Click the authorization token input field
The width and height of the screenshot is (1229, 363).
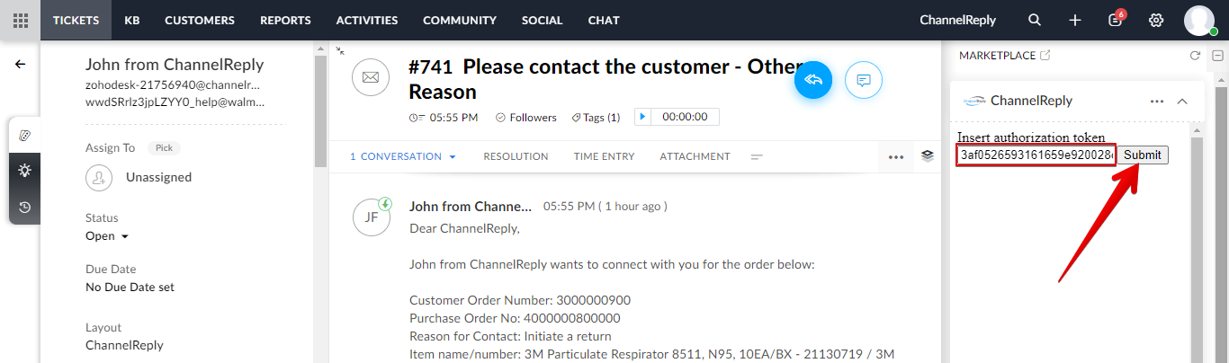click(x=1036, y=155)
